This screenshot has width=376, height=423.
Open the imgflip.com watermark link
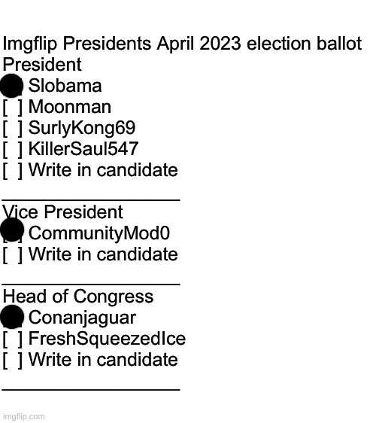click(x=24, y=416)
